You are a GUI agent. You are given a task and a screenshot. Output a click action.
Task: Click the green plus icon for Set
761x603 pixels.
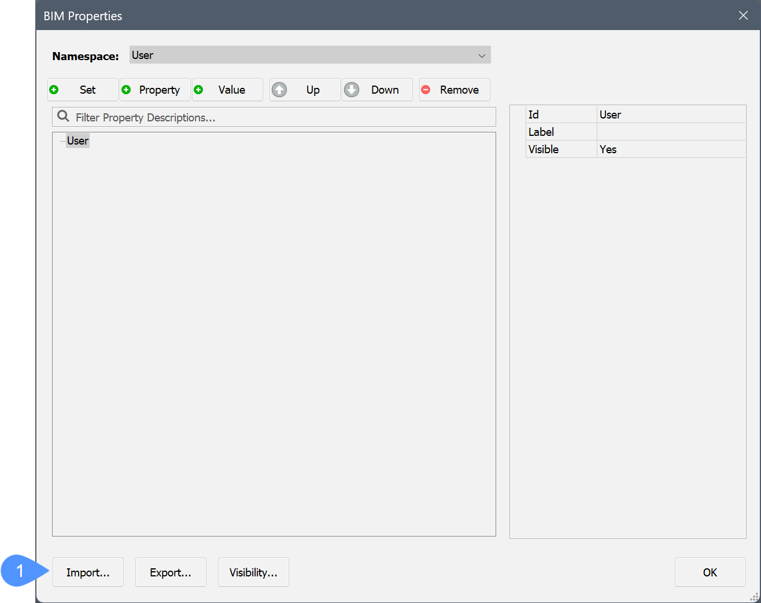[x=54, y=90]
